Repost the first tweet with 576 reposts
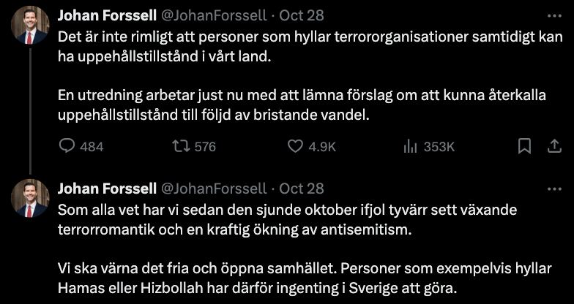Viewport: 574px width, 304px height. [x=179, y=146]
